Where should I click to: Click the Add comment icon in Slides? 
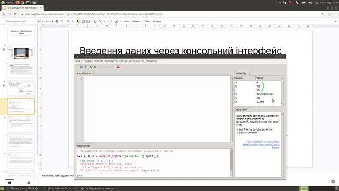(x=110, y=21)
